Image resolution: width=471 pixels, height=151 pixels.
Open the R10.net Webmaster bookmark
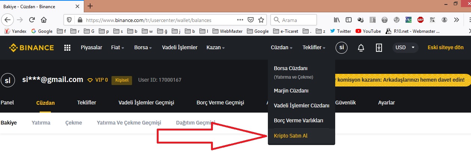[412, 31]
